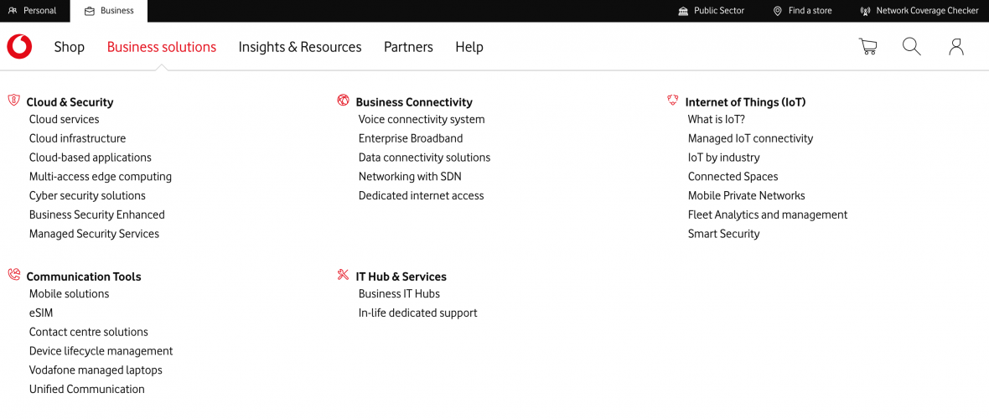Image resolution: width=989 pixels, height=419 pixels.
Task: Open Network Coverage Checker
Action: point(919,11)
